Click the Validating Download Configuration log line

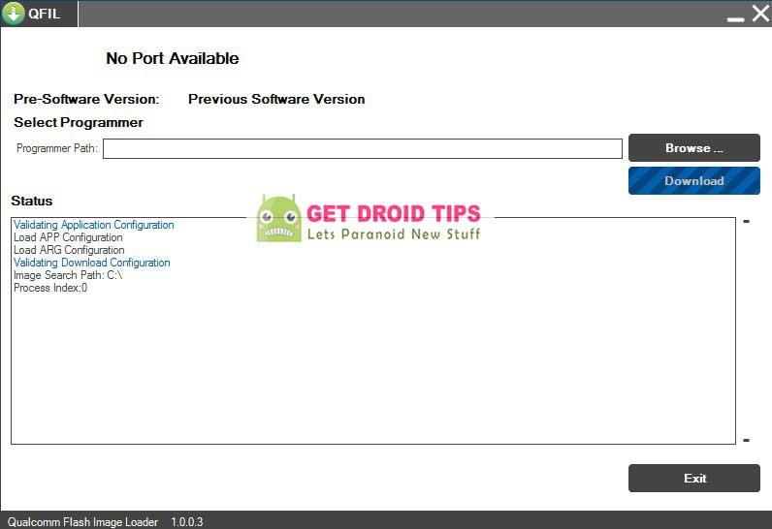pyautogui.click(x=91, y=263)
